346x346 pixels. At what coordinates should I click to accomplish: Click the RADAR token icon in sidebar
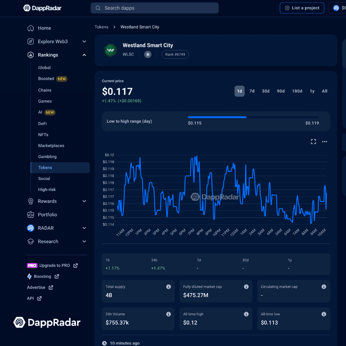31,228
